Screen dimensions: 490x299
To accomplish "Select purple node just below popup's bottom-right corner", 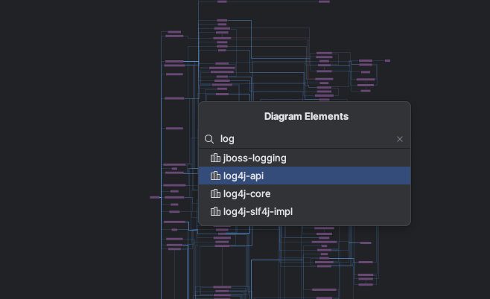I will 365,242.
